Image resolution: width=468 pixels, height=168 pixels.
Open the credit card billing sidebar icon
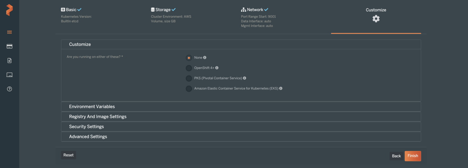(9, 46)
